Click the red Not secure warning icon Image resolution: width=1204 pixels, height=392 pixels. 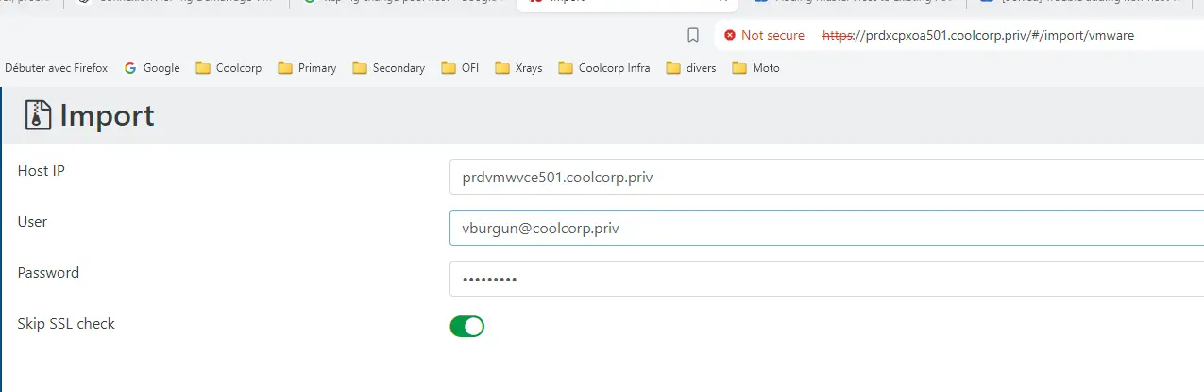point(730,35)
